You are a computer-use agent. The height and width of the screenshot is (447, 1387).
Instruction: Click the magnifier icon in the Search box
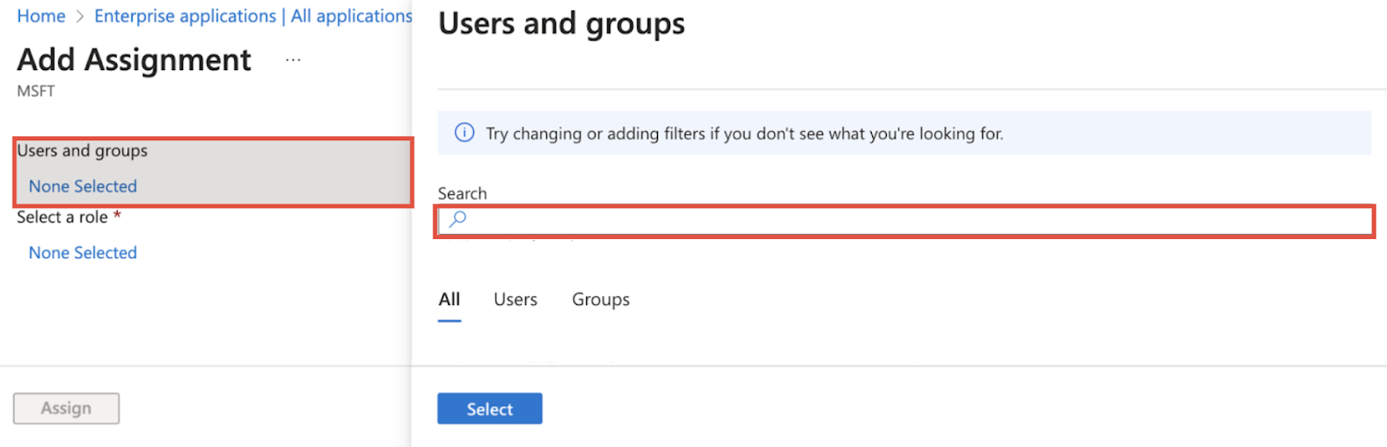458,219
